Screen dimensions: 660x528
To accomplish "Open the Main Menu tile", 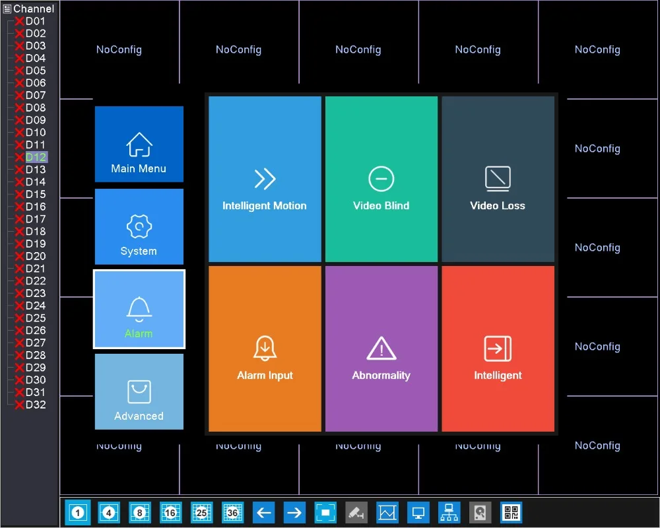I will tap(139, 144).
